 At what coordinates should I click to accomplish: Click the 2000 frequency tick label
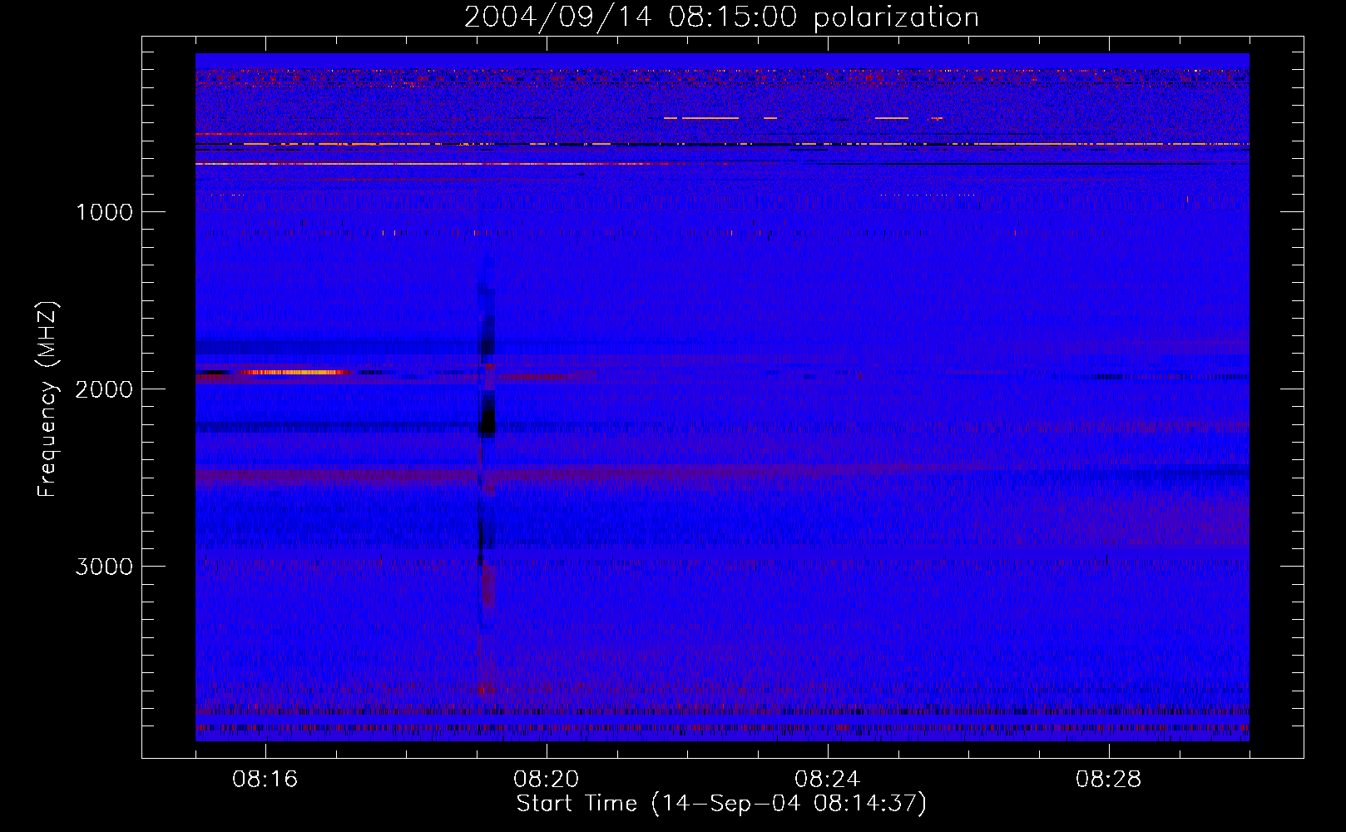(x=104, y=389)
